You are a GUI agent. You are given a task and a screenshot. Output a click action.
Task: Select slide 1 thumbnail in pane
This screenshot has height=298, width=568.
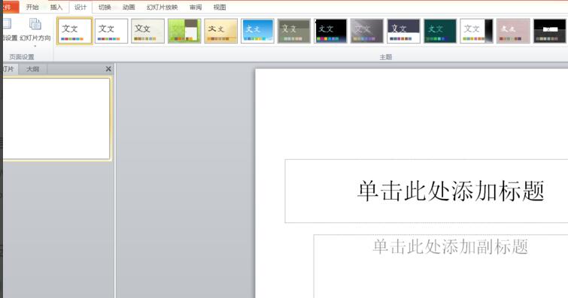(x=56, y=119)
